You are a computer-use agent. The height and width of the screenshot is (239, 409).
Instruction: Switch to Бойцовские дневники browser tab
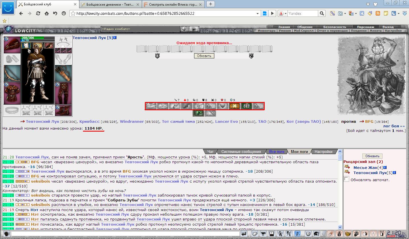pos(110,4)
